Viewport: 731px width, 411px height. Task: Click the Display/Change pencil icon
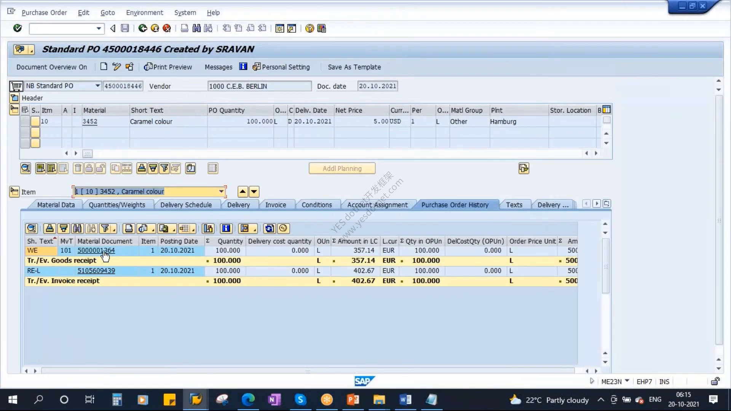(x=117, y=67)
